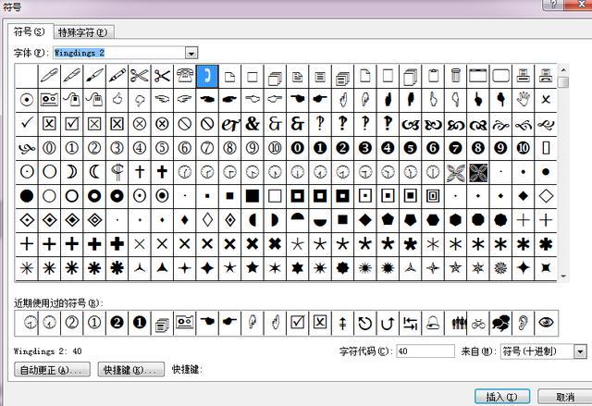Choose the bicycle symbol in recently used
Viewport: 592px width, 406px height.
coord(478,323)
